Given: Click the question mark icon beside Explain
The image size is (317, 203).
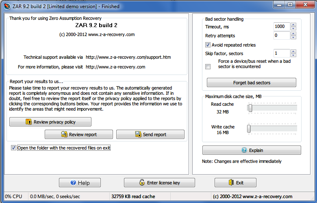Looking at the screenshot, I should click(244, 150).
